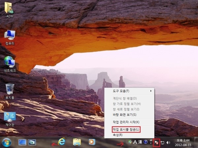Open Windows Explorer from the taskbar

click(x=77, y=142)
